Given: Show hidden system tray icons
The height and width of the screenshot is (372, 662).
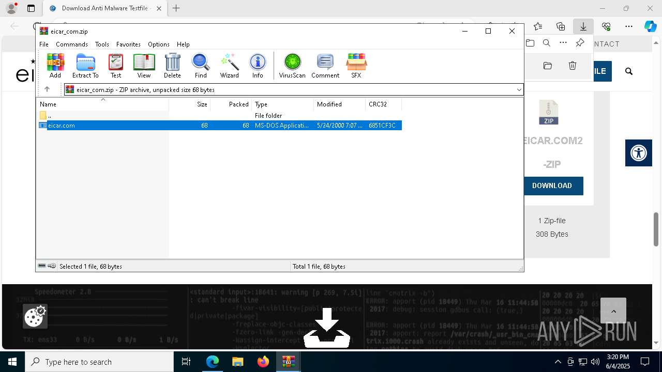Looking at the screenshot, I should click(x=558, y=362).
